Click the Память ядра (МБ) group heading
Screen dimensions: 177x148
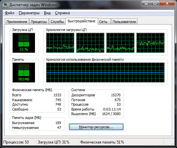click(x=27, y=118)
